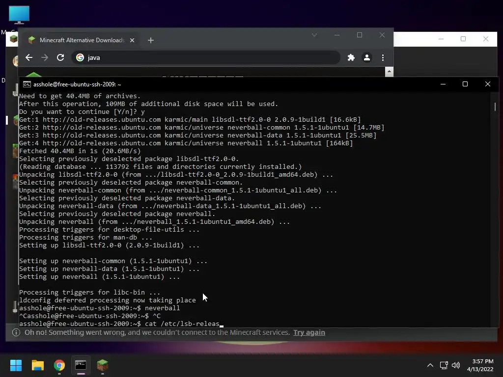The width and height of the screenshot is (503, 377).
Task: Click the info icon beside error message
Action: coord(16,332)
